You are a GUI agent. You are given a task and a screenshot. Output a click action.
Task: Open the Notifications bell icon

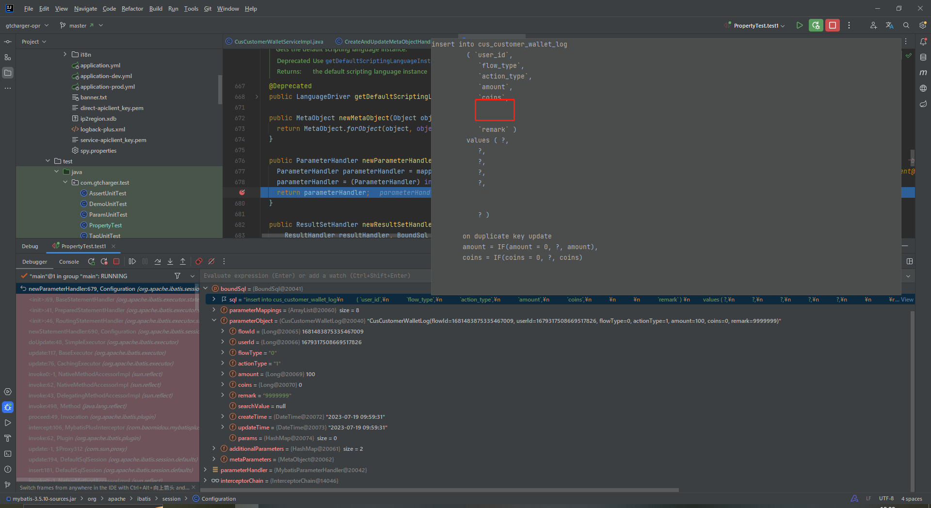click(923, 42)
